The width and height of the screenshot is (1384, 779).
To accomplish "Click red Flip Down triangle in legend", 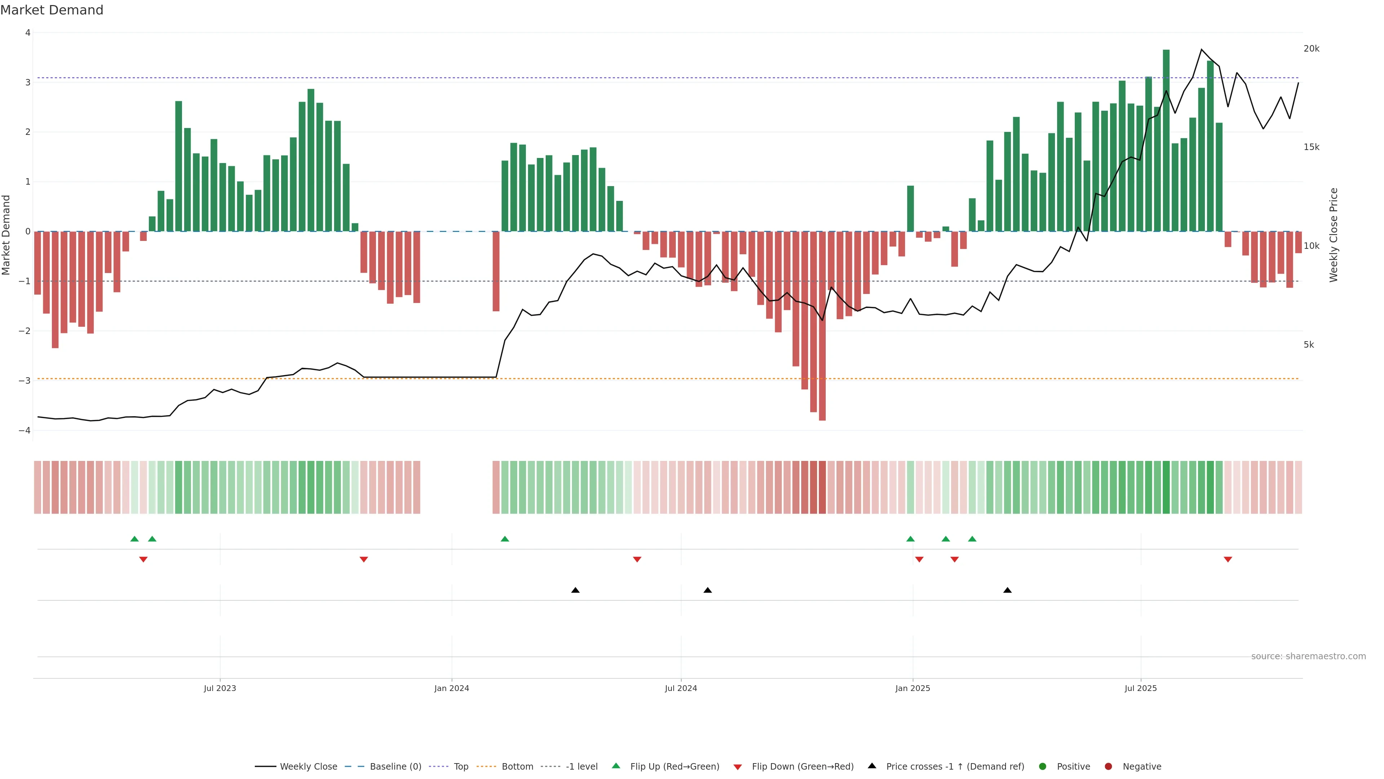I will (x=738, y=767).
